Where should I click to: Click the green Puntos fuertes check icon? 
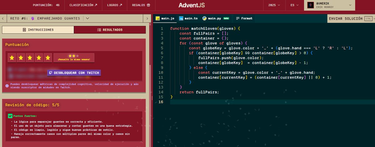coord(10,116)
